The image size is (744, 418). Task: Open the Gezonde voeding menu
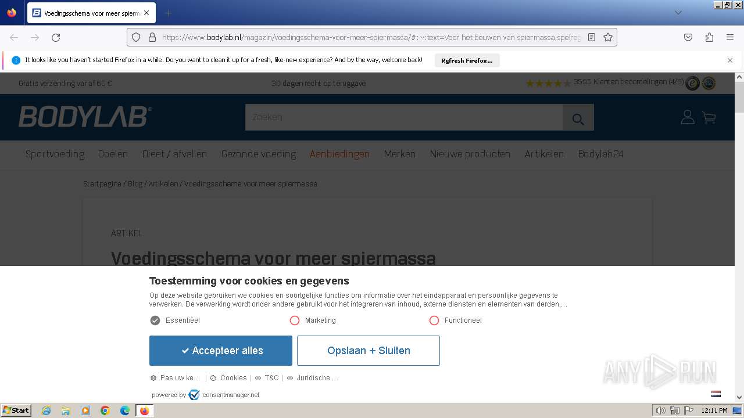point(259,154)
